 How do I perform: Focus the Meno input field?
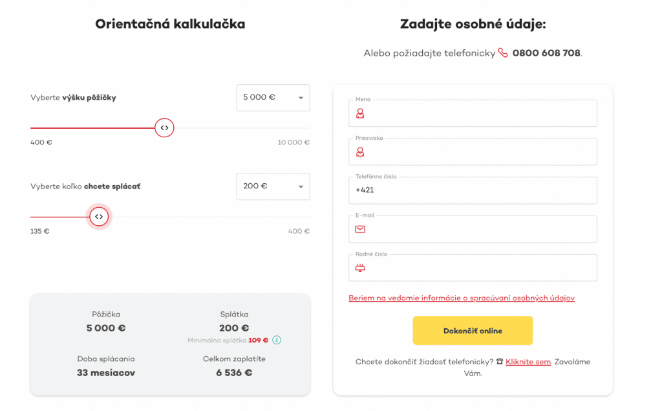(x=478, y=113)
